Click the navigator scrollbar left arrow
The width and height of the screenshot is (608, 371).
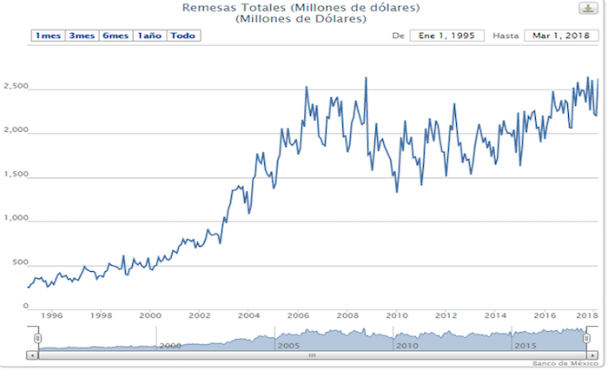click(33, 355)
